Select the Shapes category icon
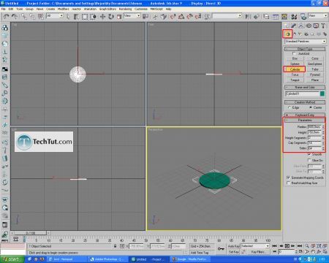This screenshot has width=329, height=263. pyautogui.click(x=295, y=34)
